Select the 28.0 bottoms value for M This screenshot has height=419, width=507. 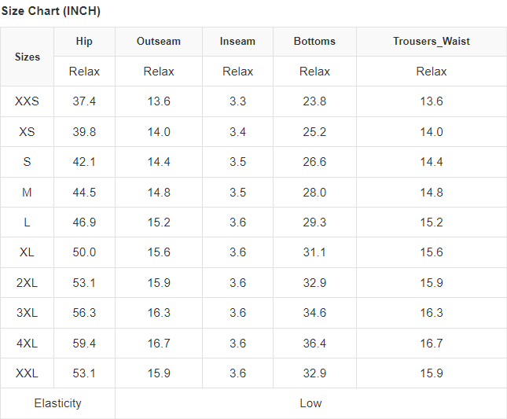[x=314, y=193]
